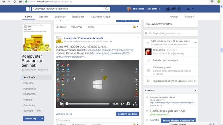Click the search magnifier button
Image resolution: width=223 pixels, height=125 pixels.
[x=106, y=9]
